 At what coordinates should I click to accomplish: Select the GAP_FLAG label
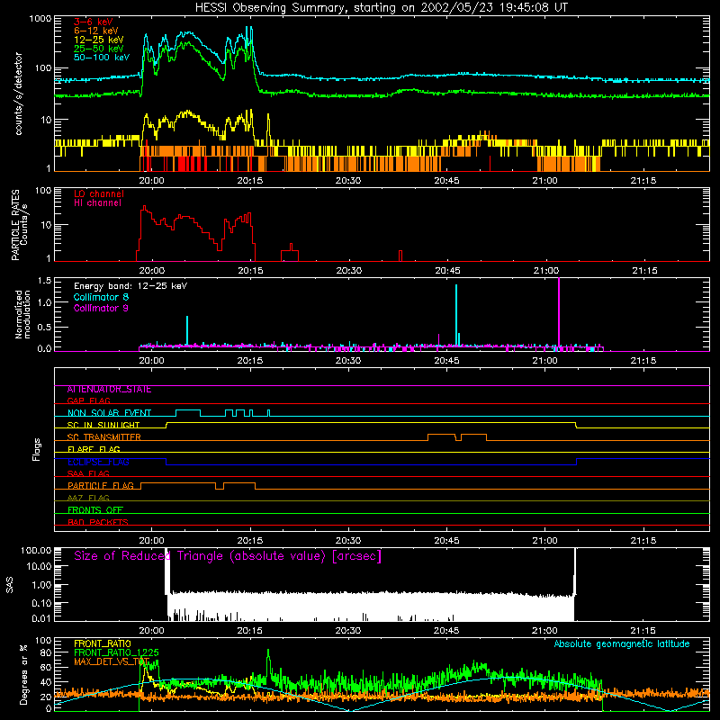(88, 400)
